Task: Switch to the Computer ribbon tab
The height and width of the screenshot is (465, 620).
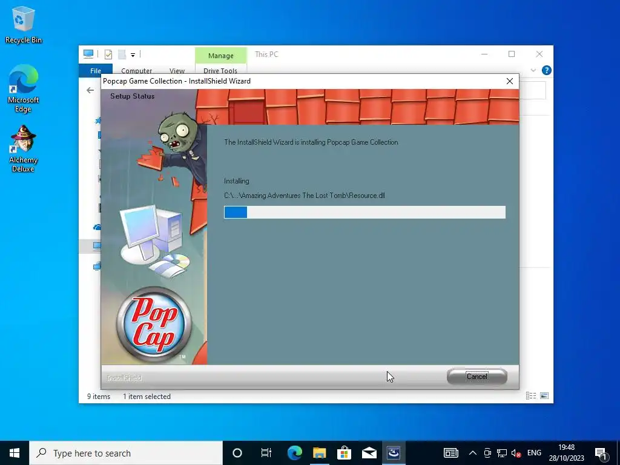Action: (x=136, y=70)
